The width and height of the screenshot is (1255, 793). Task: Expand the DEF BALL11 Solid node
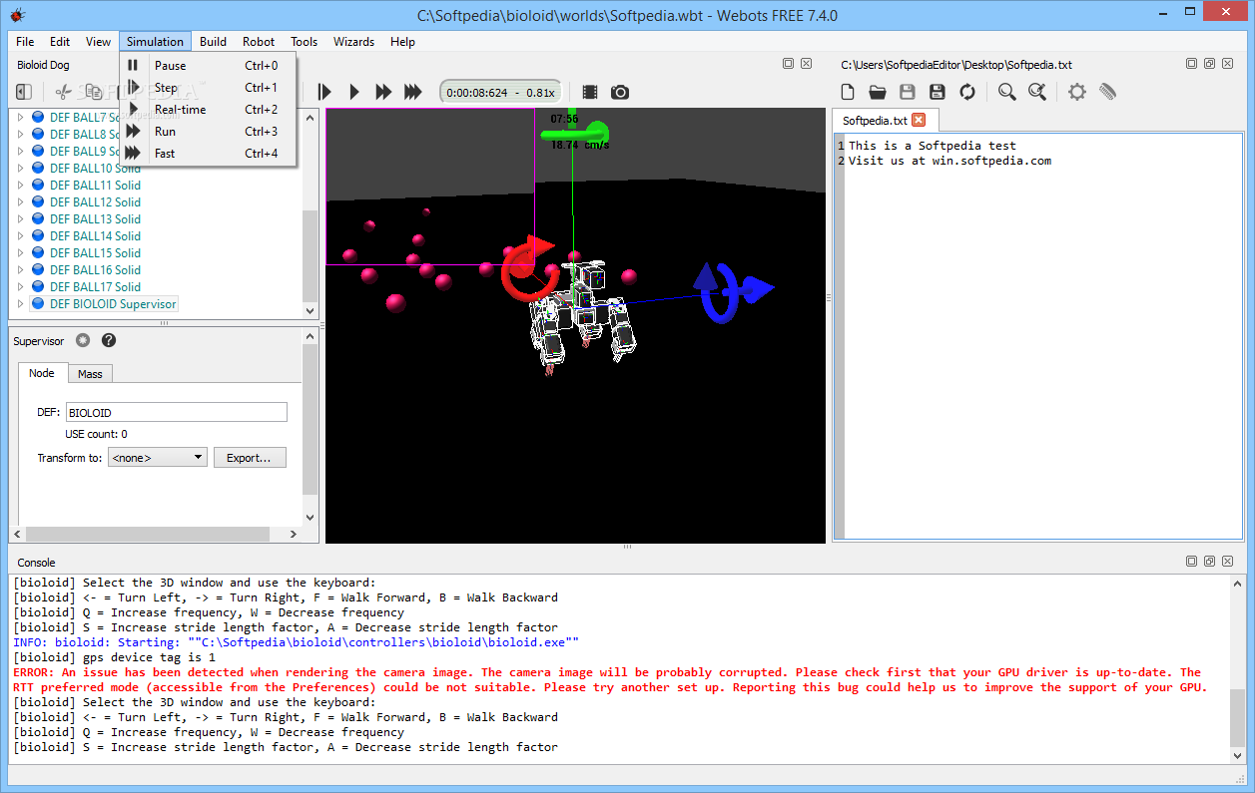tap(20, 186)
